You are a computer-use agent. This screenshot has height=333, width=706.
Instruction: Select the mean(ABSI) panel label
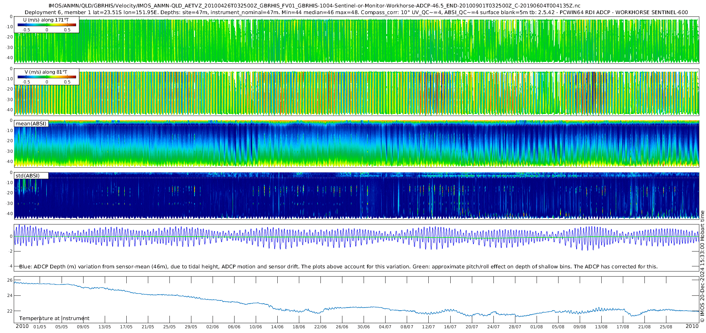[31, 124]
